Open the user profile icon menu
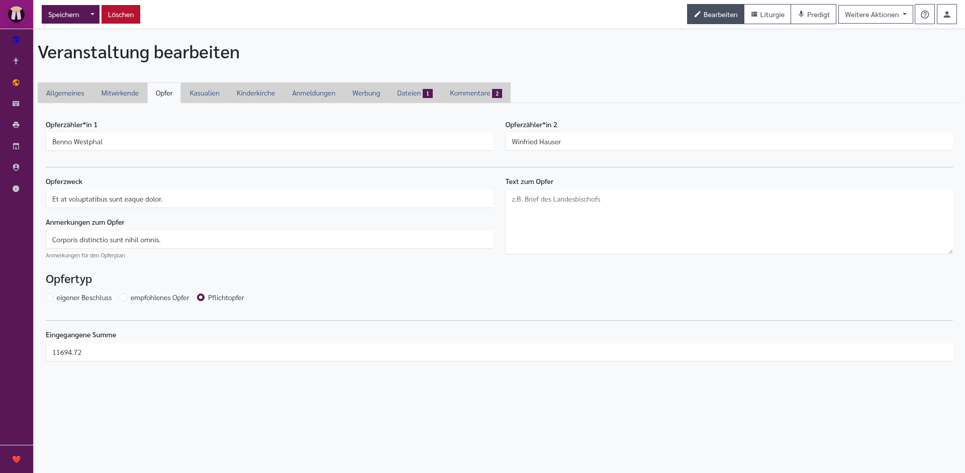Screen dimensions: 965x473 [946, 15]
